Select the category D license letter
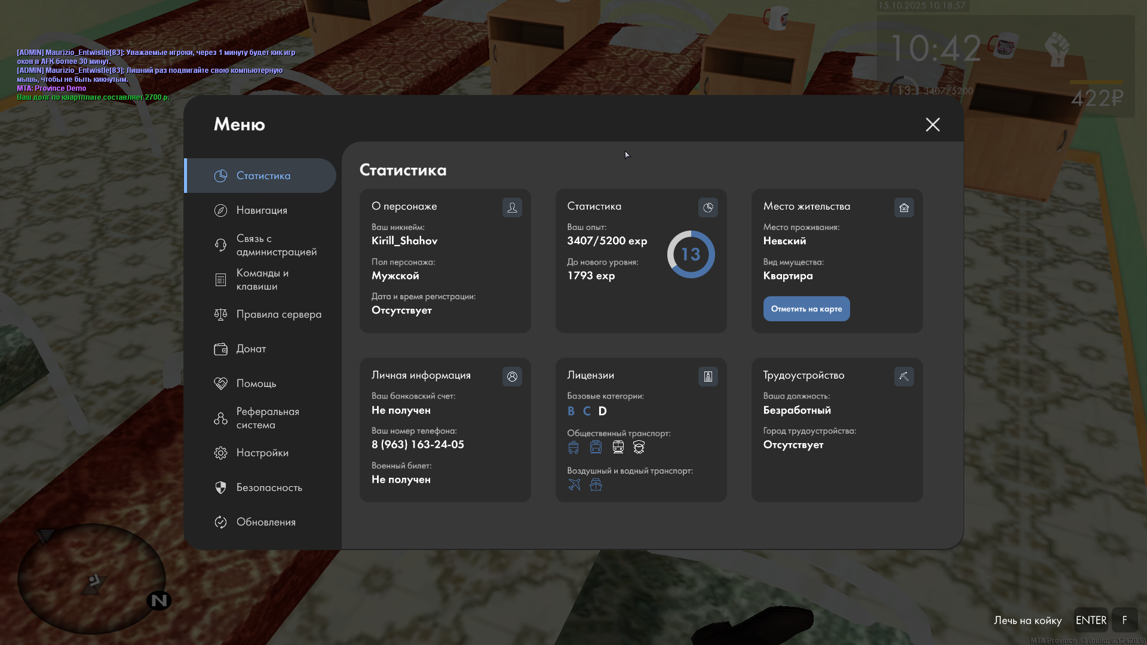 [602, 411]
